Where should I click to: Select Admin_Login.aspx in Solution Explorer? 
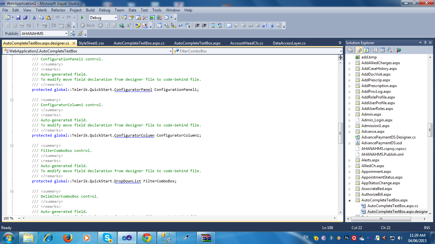click(x=377, y=120)
